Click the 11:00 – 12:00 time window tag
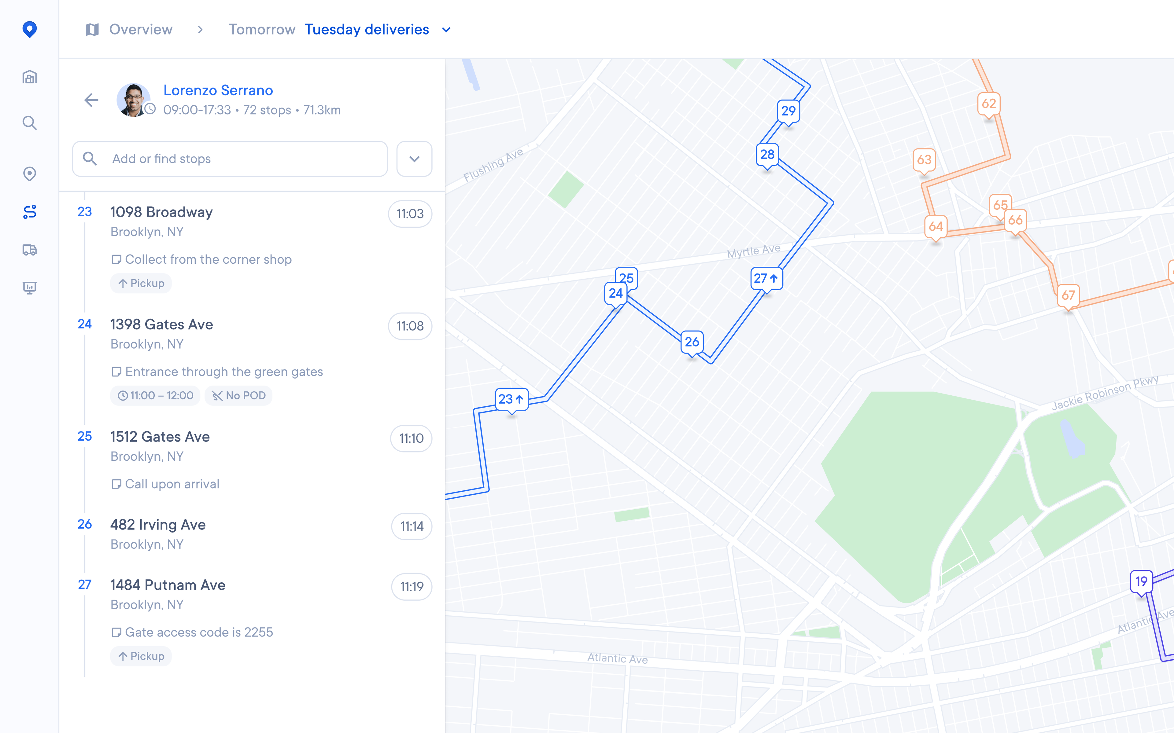1174x733 pixels. 155,396
